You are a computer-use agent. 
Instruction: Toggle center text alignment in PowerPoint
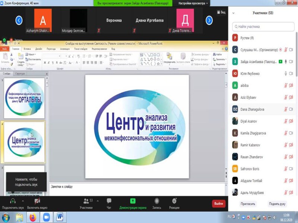click(x=88, y=62)
